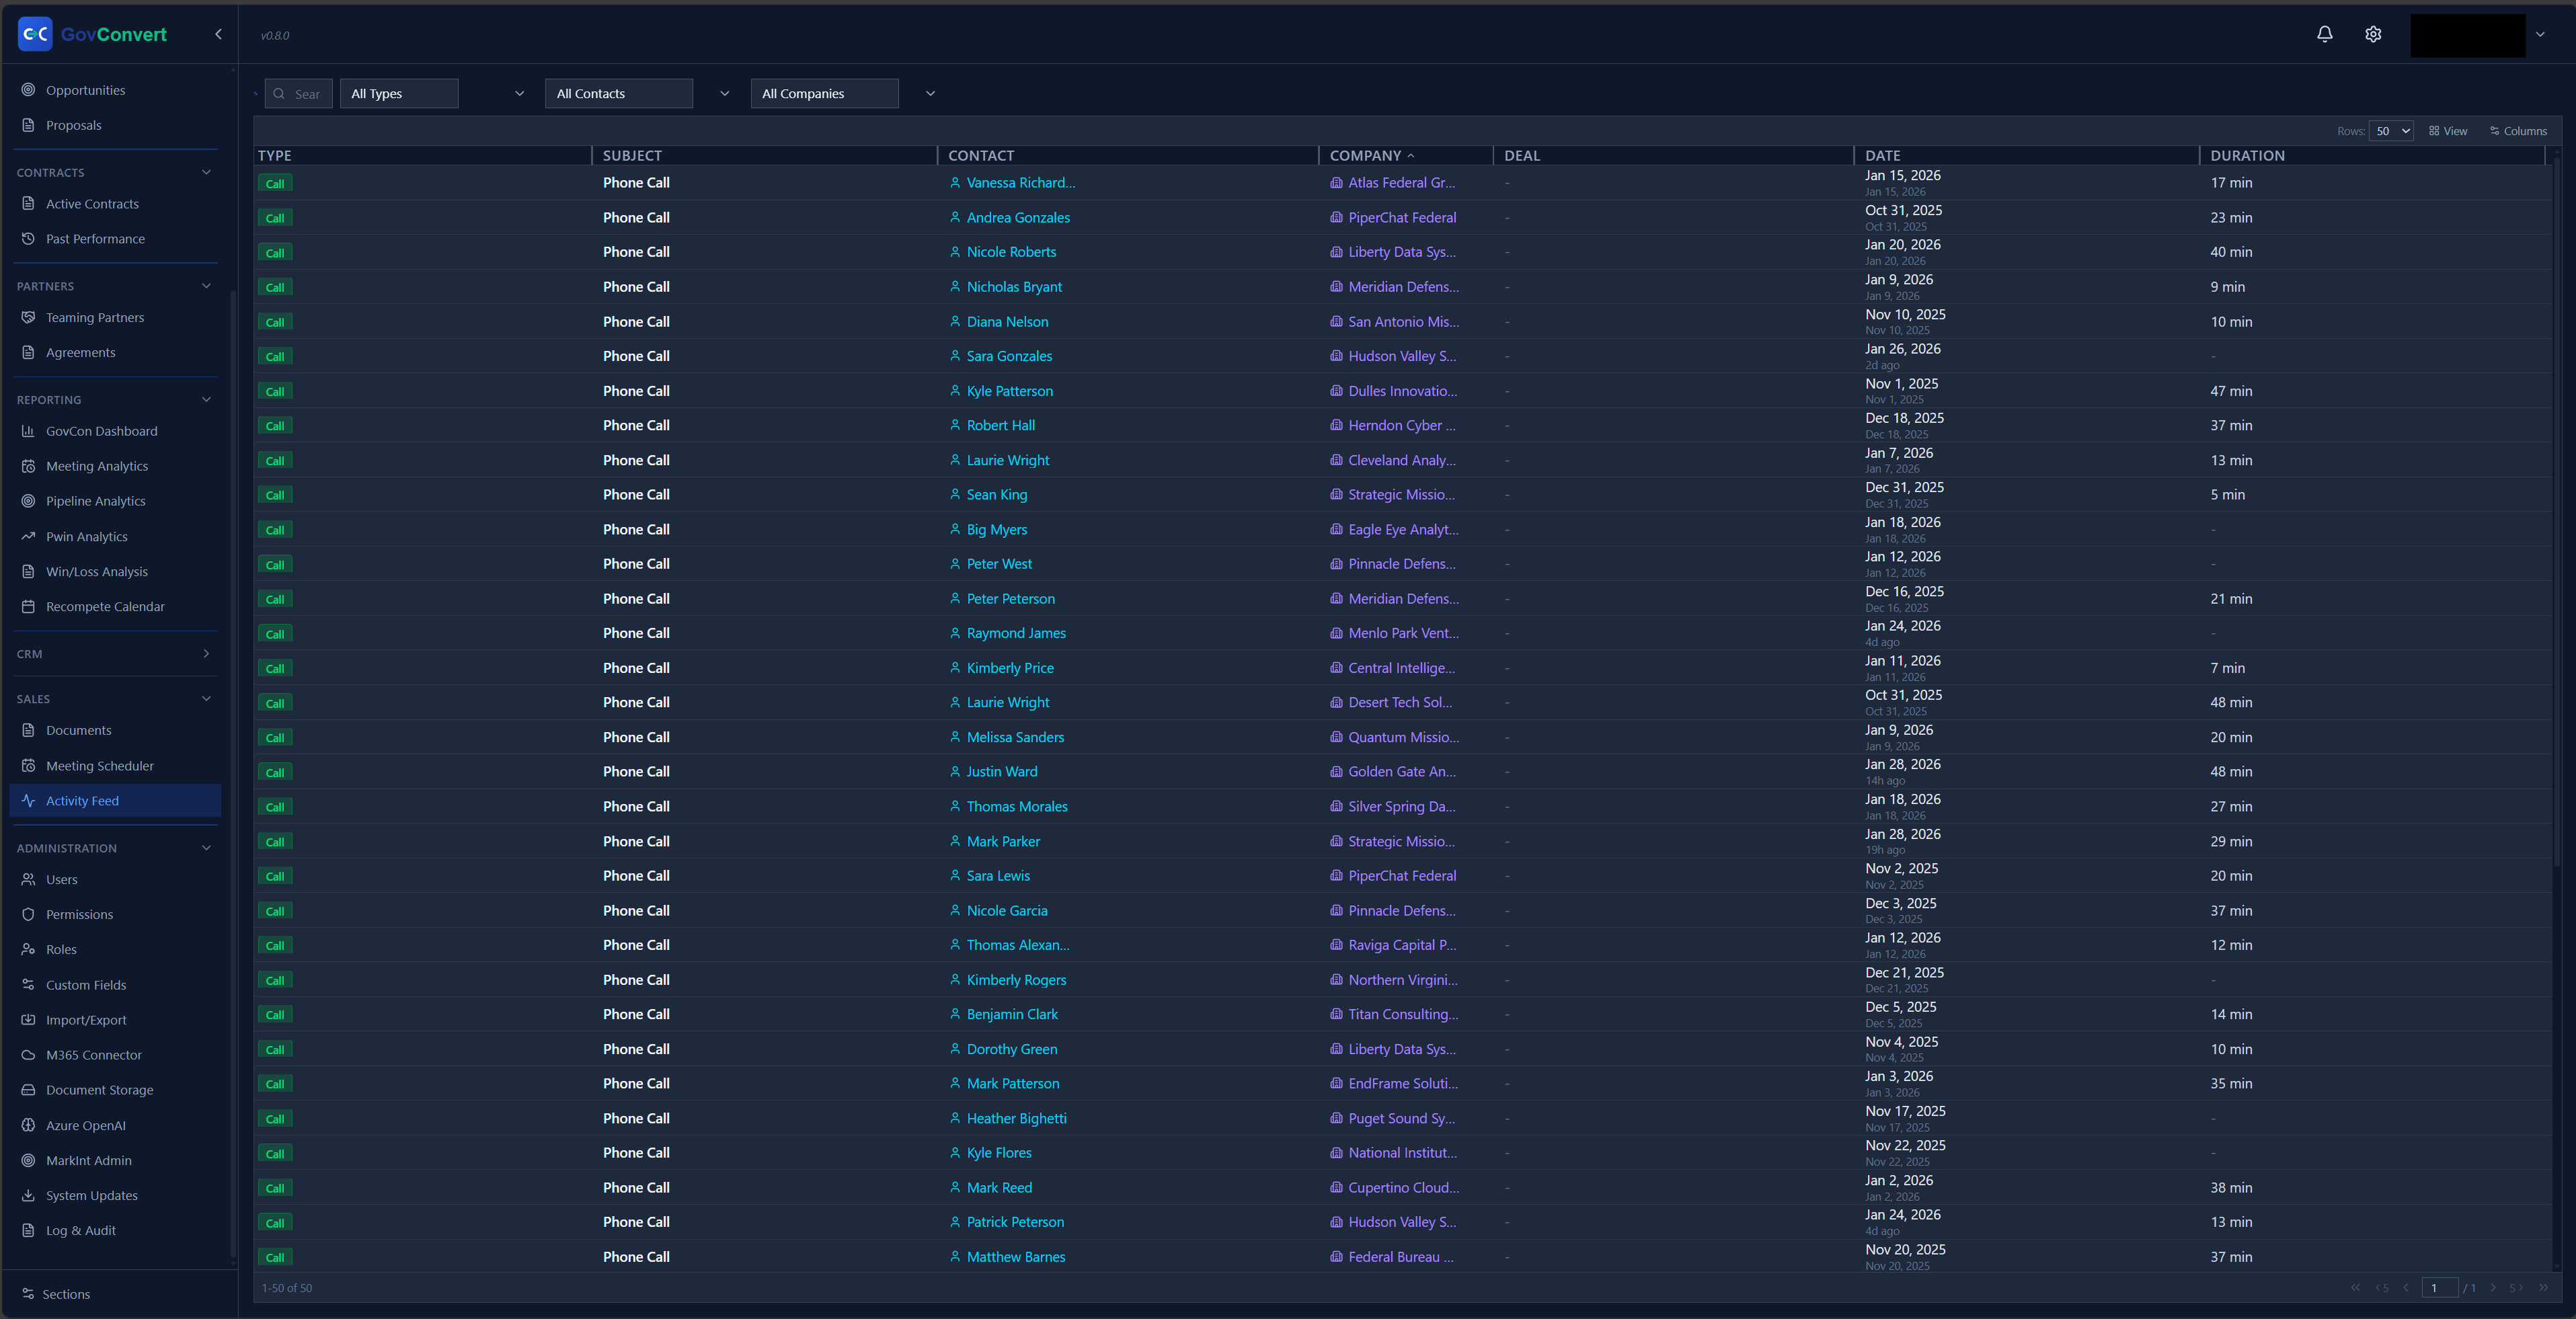This screenshot has height=1319, width=2576.
Task: Open Pwin Analytics from the sidebar
Action: click(87, 537)
